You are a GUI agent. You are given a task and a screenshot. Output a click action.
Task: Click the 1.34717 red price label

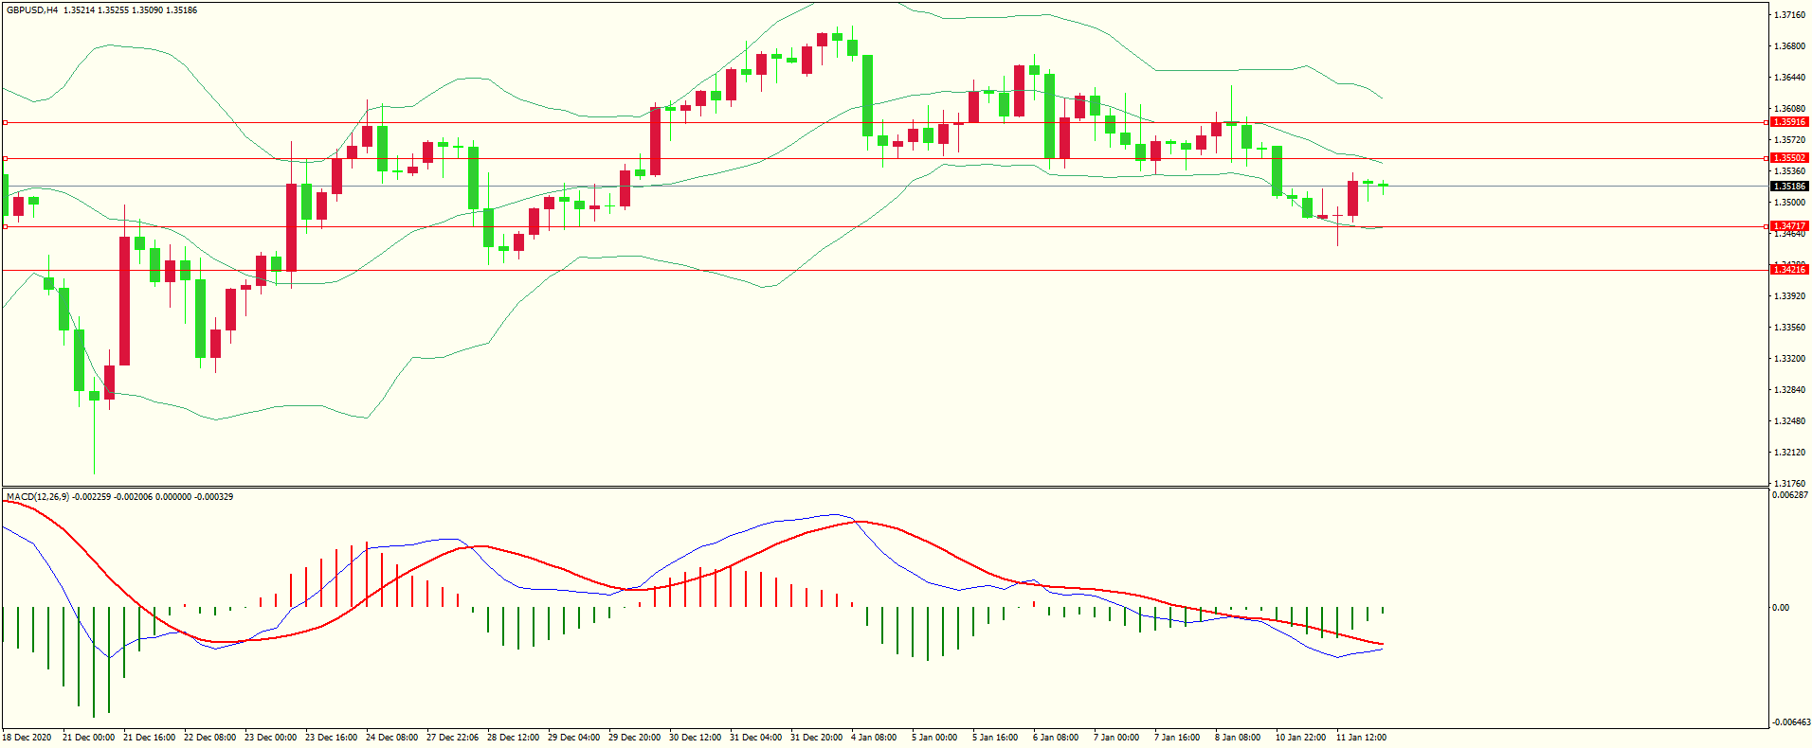tap(1789, 226)
